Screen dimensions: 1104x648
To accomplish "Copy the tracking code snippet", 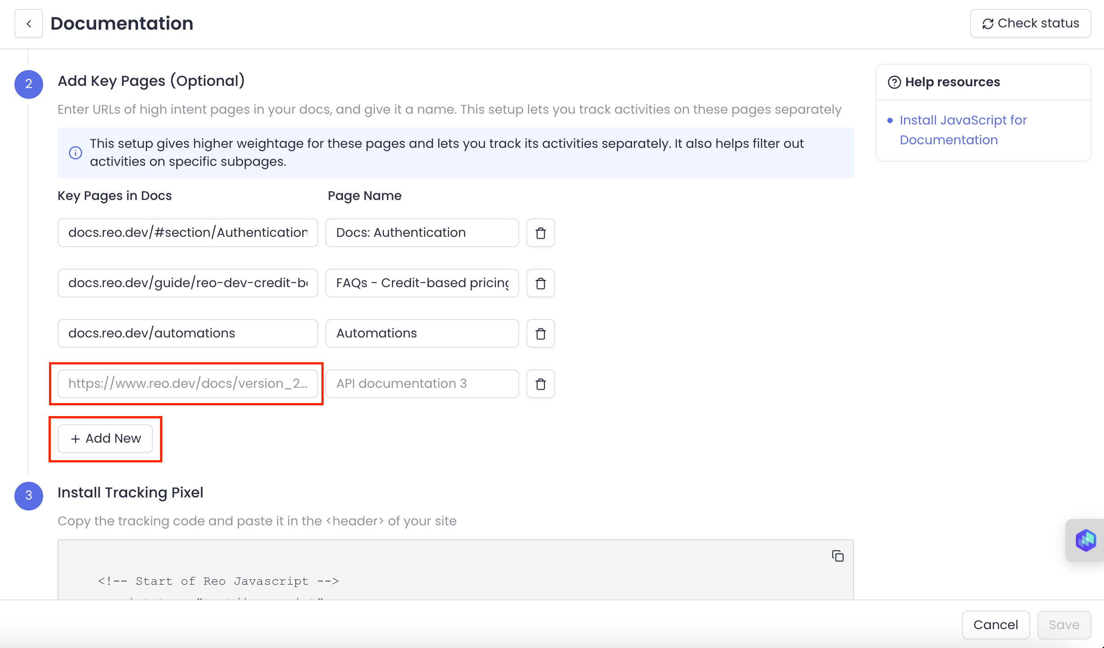I will [837, 556].
